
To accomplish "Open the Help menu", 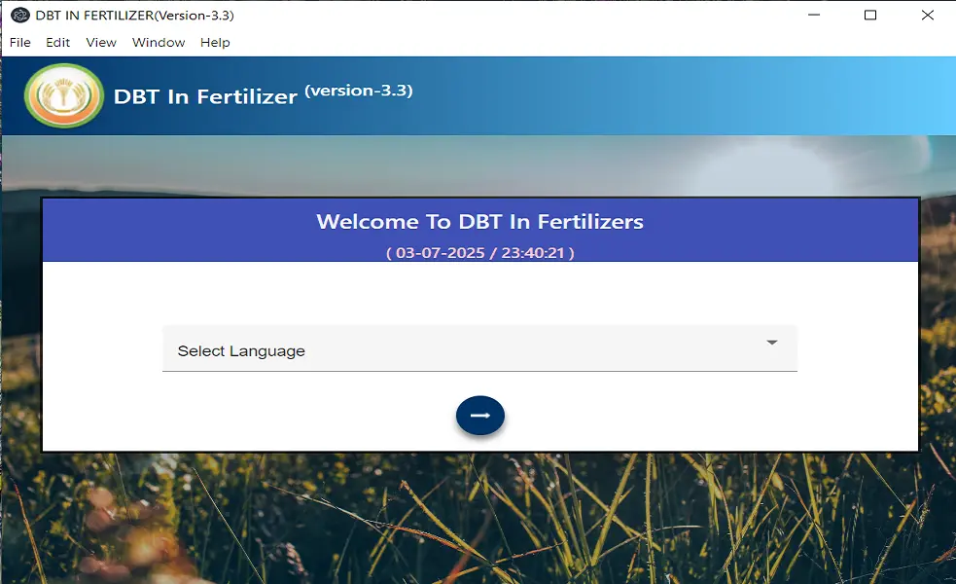I will click(x=214, y=42).
